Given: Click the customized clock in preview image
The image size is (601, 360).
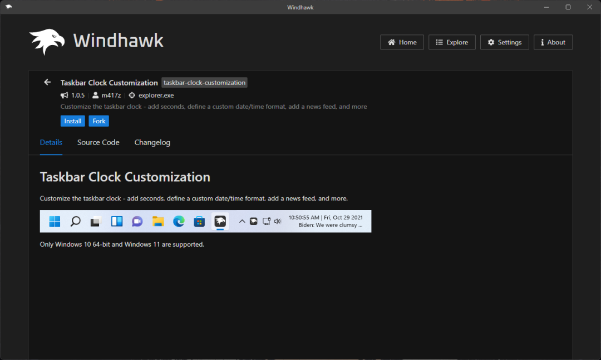Looking at the screenshot, I should pos(326,221).
